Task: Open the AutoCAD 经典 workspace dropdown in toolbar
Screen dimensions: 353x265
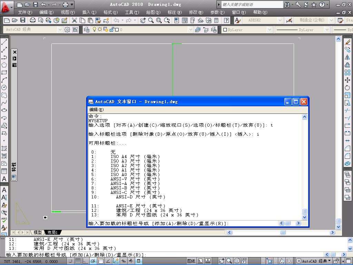Action: (x=60, y=30)
